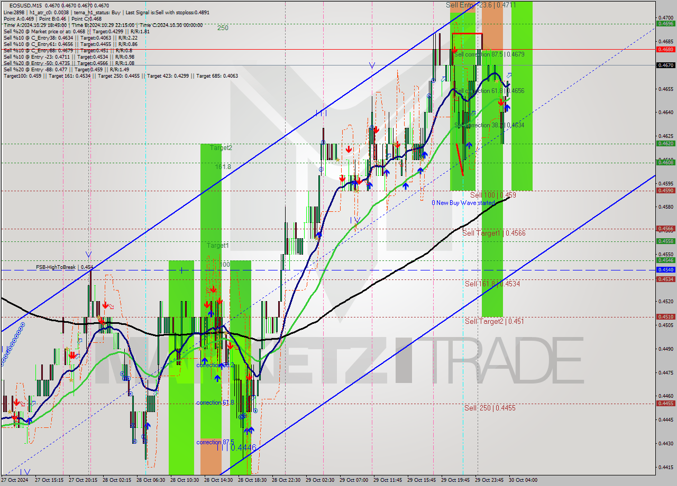Click the blue 'correction 61.8' label

click(x=215, y=403)
